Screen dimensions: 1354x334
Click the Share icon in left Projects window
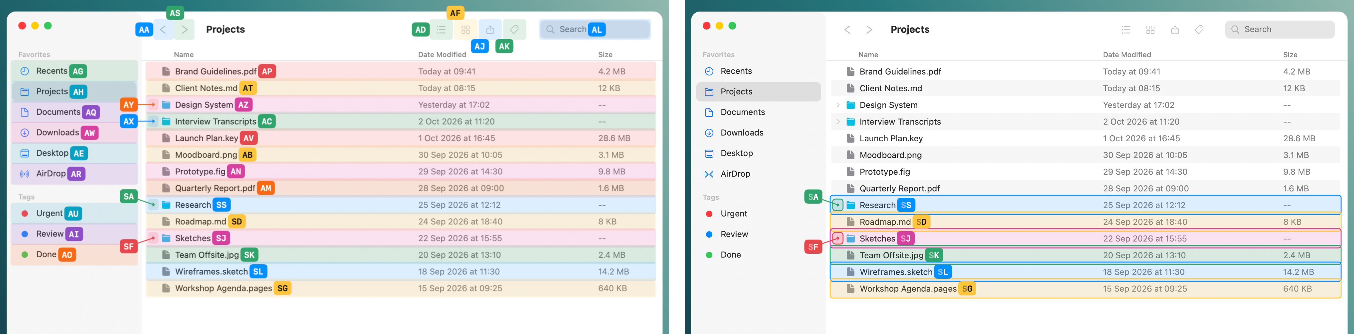coord(490,30)
